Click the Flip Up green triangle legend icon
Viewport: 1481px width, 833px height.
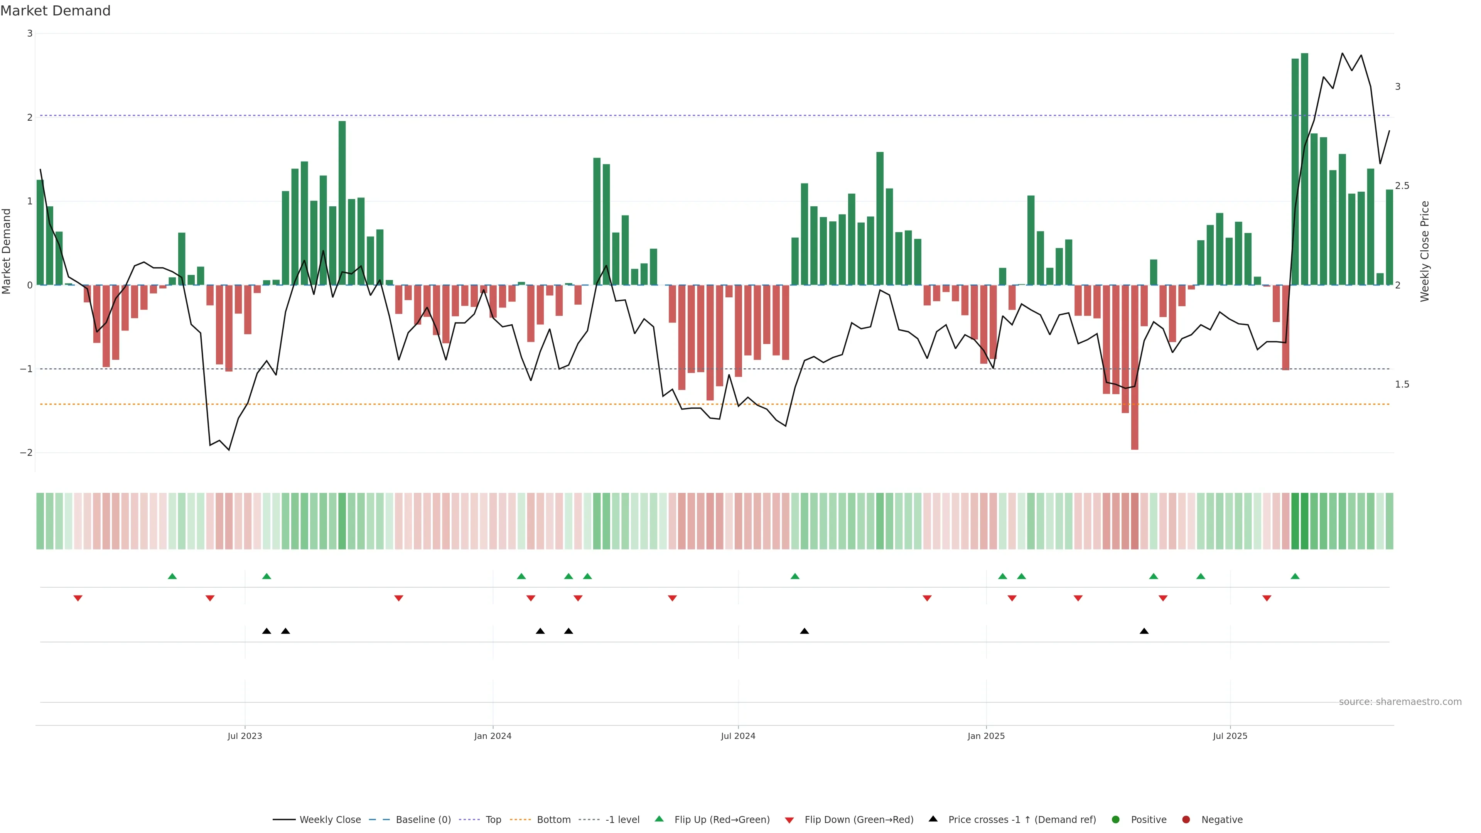coord(660,819)
